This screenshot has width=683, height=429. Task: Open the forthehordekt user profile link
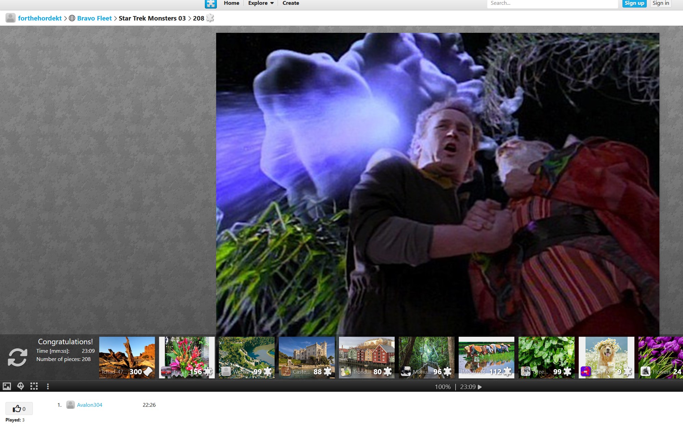[40, 18]
